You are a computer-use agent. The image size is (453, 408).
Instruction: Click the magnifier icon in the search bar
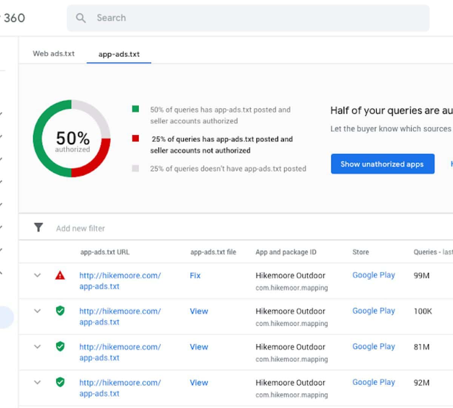(x=80, y=18)
